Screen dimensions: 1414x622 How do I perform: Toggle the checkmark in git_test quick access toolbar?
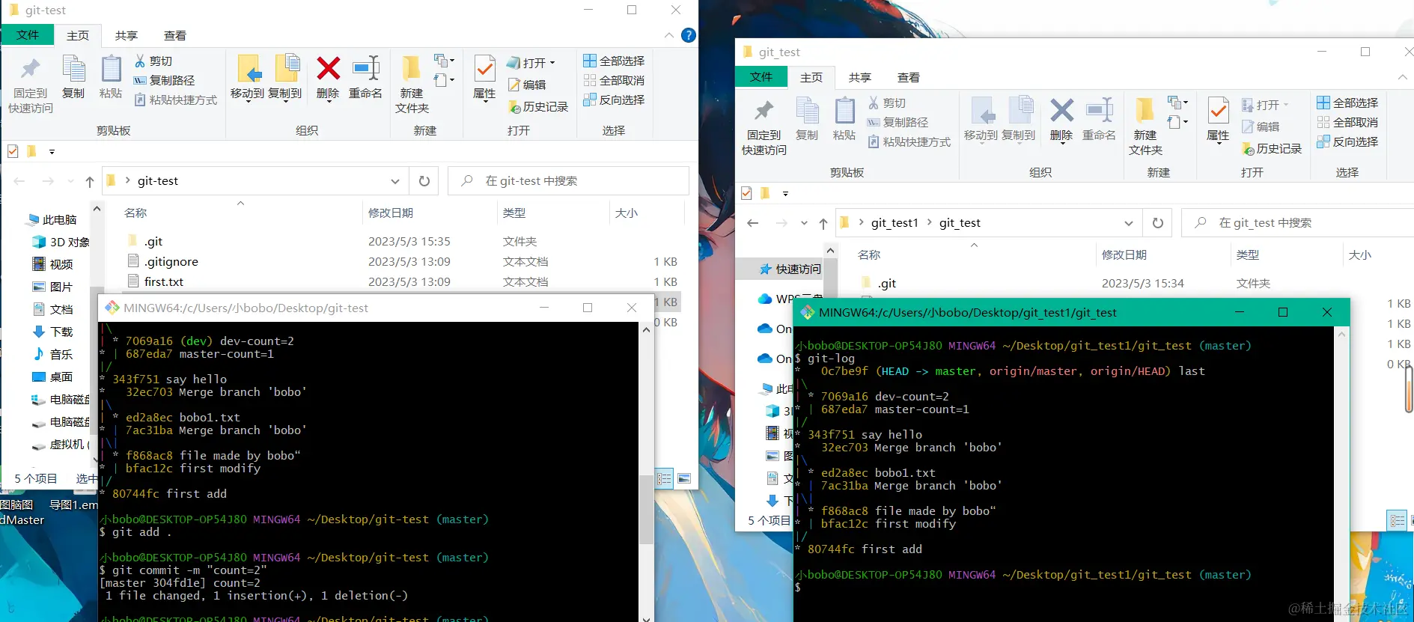point(746,193)
